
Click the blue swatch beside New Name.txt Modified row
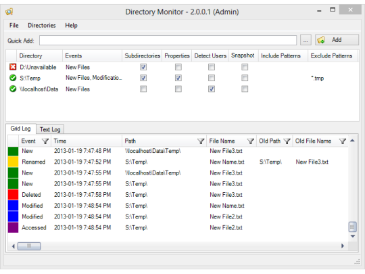[x=13, y=206]
